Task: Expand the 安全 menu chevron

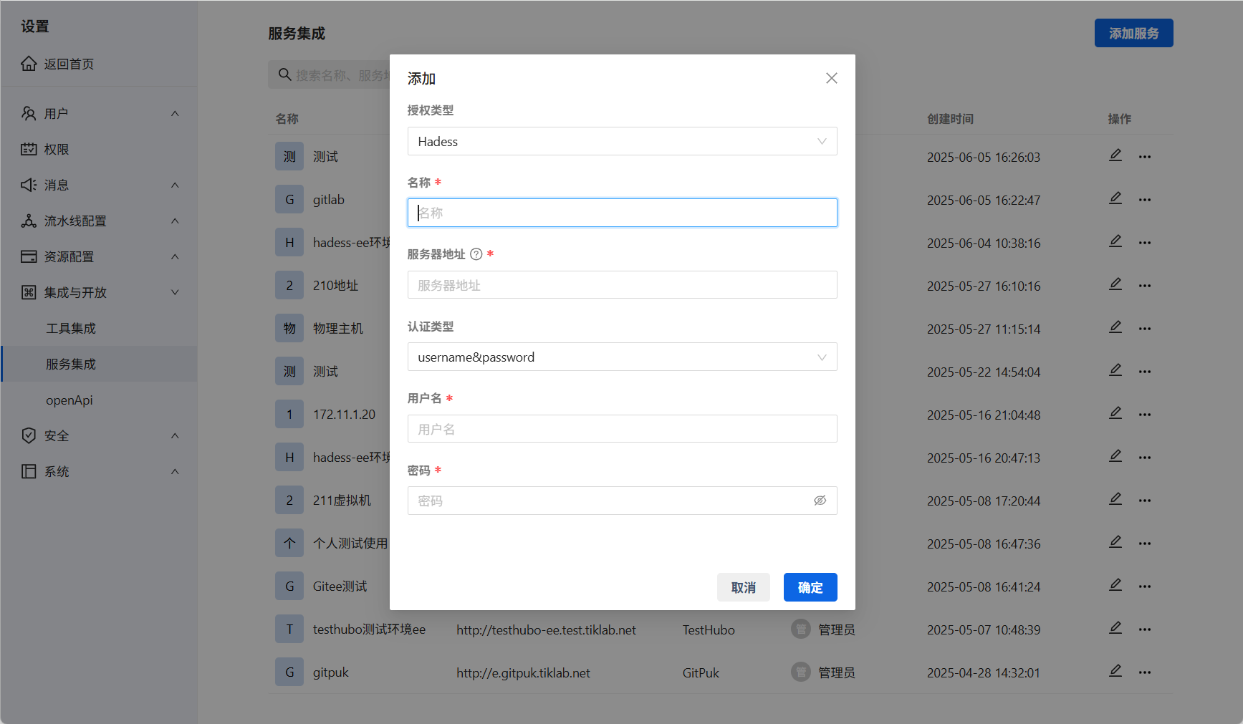Action: coord(175,435)
